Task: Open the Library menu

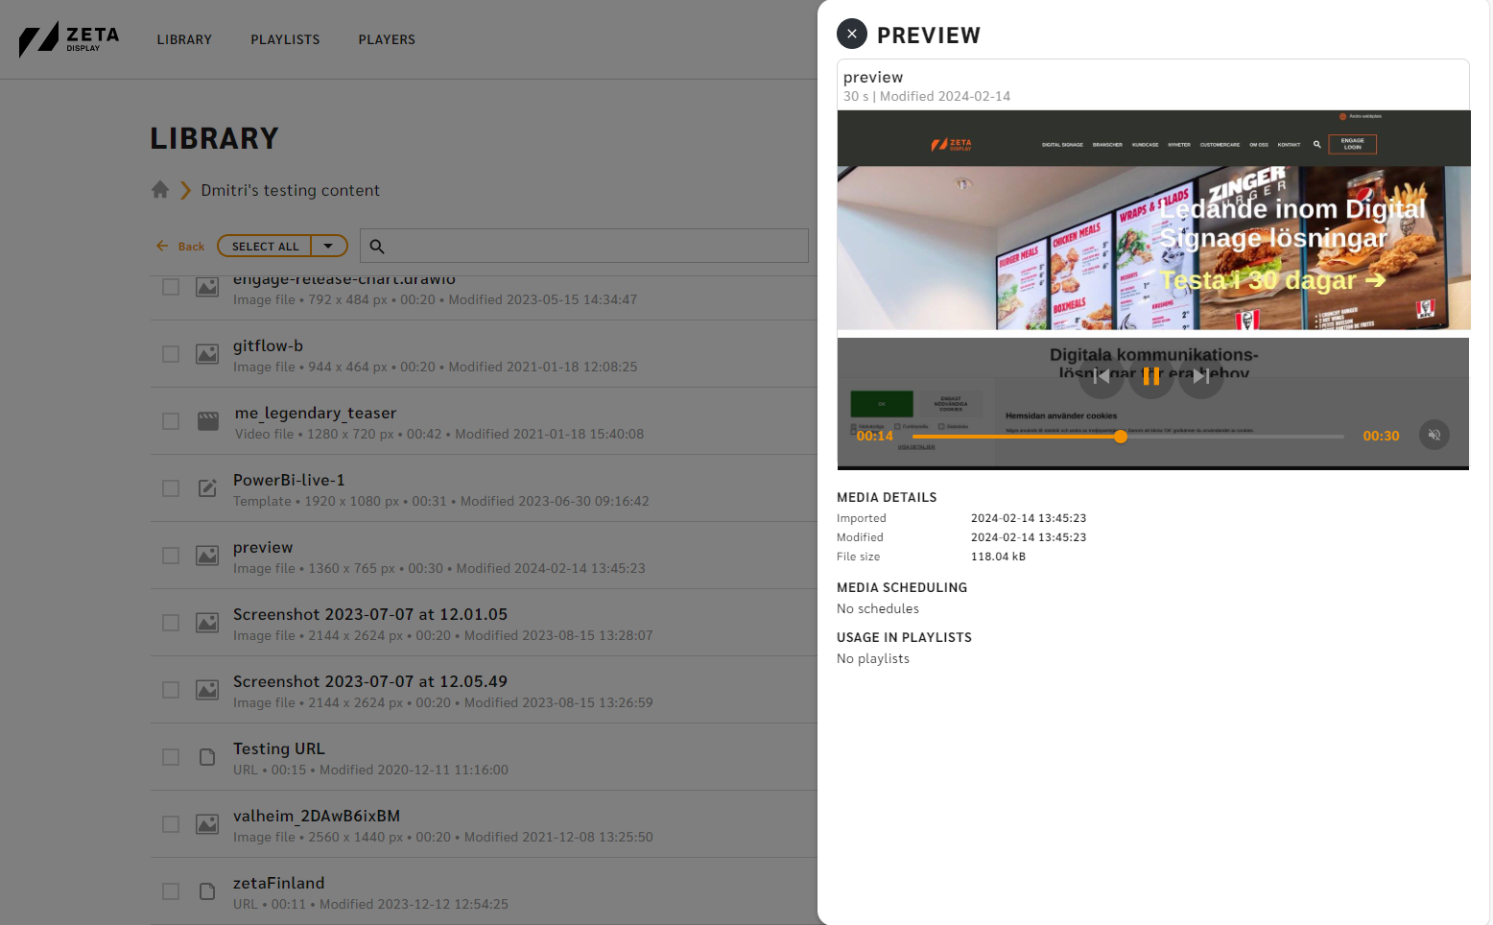Action: [x=184, y=39]
